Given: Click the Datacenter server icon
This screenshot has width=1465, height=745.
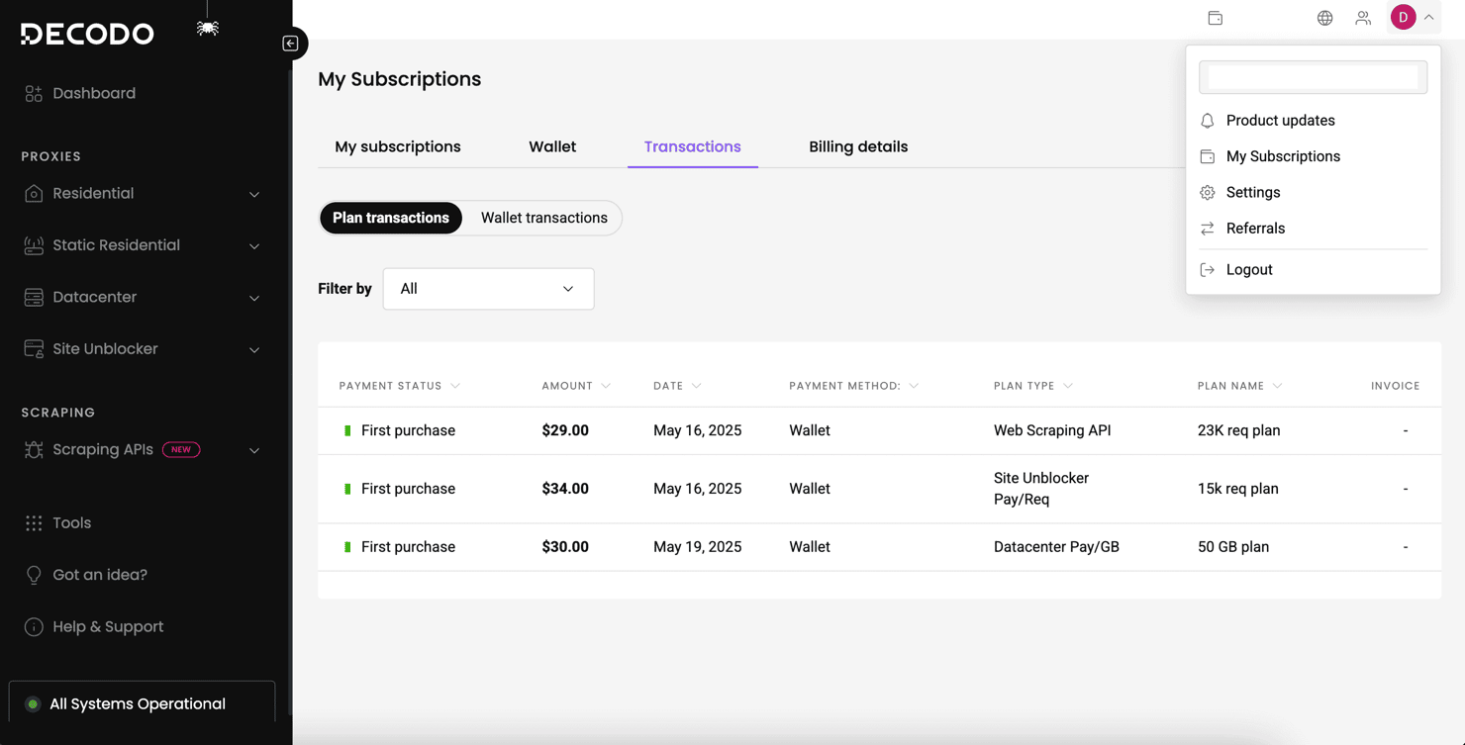Looking at the screenshot, I should (x=34, y=297).
